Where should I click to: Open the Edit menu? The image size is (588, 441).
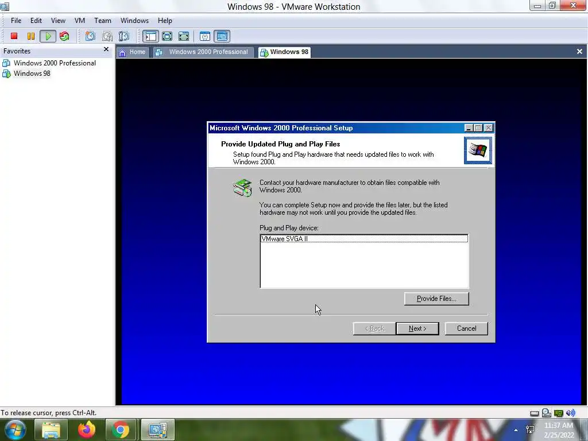pyautogui.click(x=36, y=21)
